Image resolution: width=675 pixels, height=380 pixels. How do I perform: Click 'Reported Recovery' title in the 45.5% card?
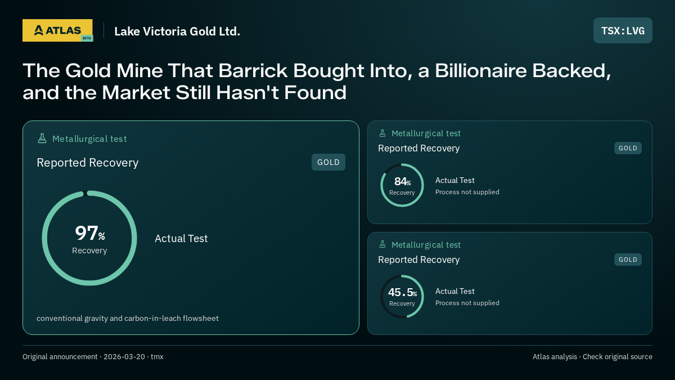pyautogui.click(x=418, y=260)
